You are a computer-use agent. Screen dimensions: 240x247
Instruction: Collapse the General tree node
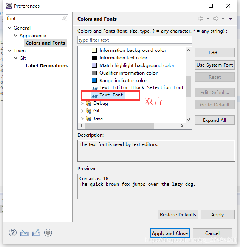(10, 28)
